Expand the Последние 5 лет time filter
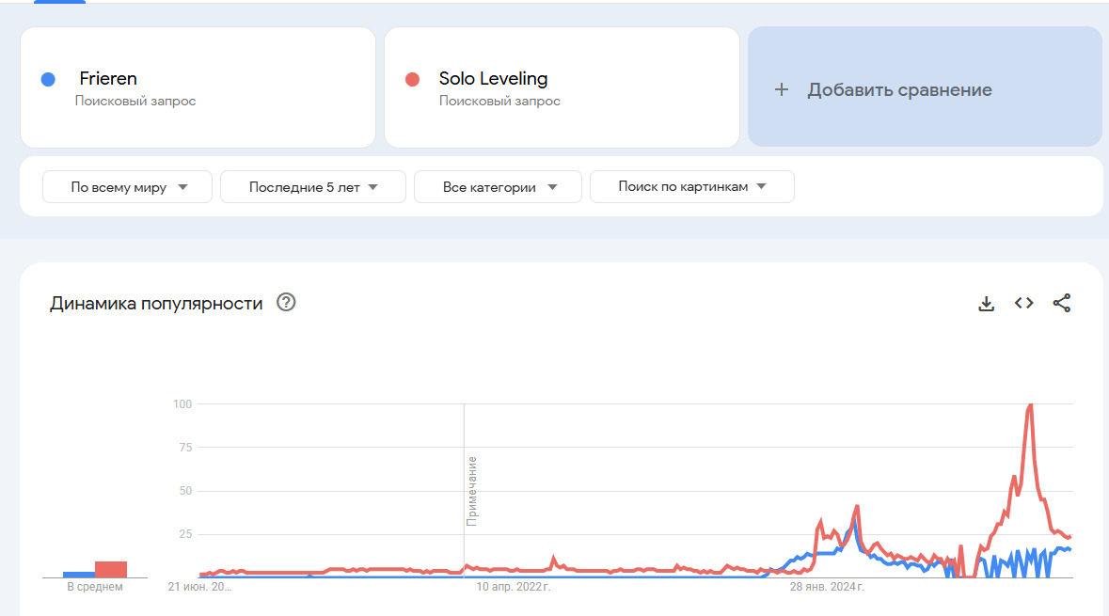Screen dimensions: 1109x616 click(x=313, y=187)
